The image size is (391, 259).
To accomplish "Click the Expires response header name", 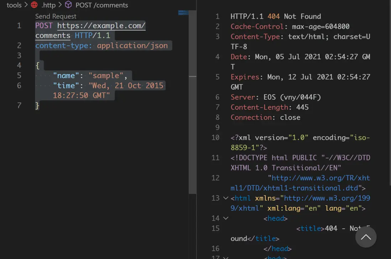I will [x=245, y=77].
